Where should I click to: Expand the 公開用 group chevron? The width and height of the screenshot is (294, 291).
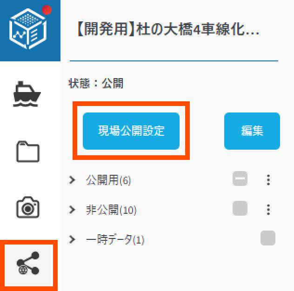pyautogui.click(x=72, y=180)
